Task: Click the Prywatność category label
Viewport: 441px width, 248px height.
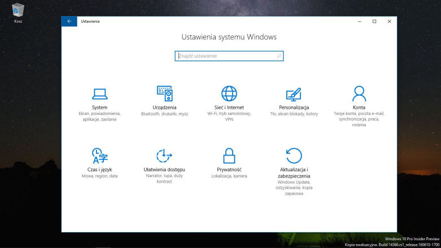Action: (229, 170)
